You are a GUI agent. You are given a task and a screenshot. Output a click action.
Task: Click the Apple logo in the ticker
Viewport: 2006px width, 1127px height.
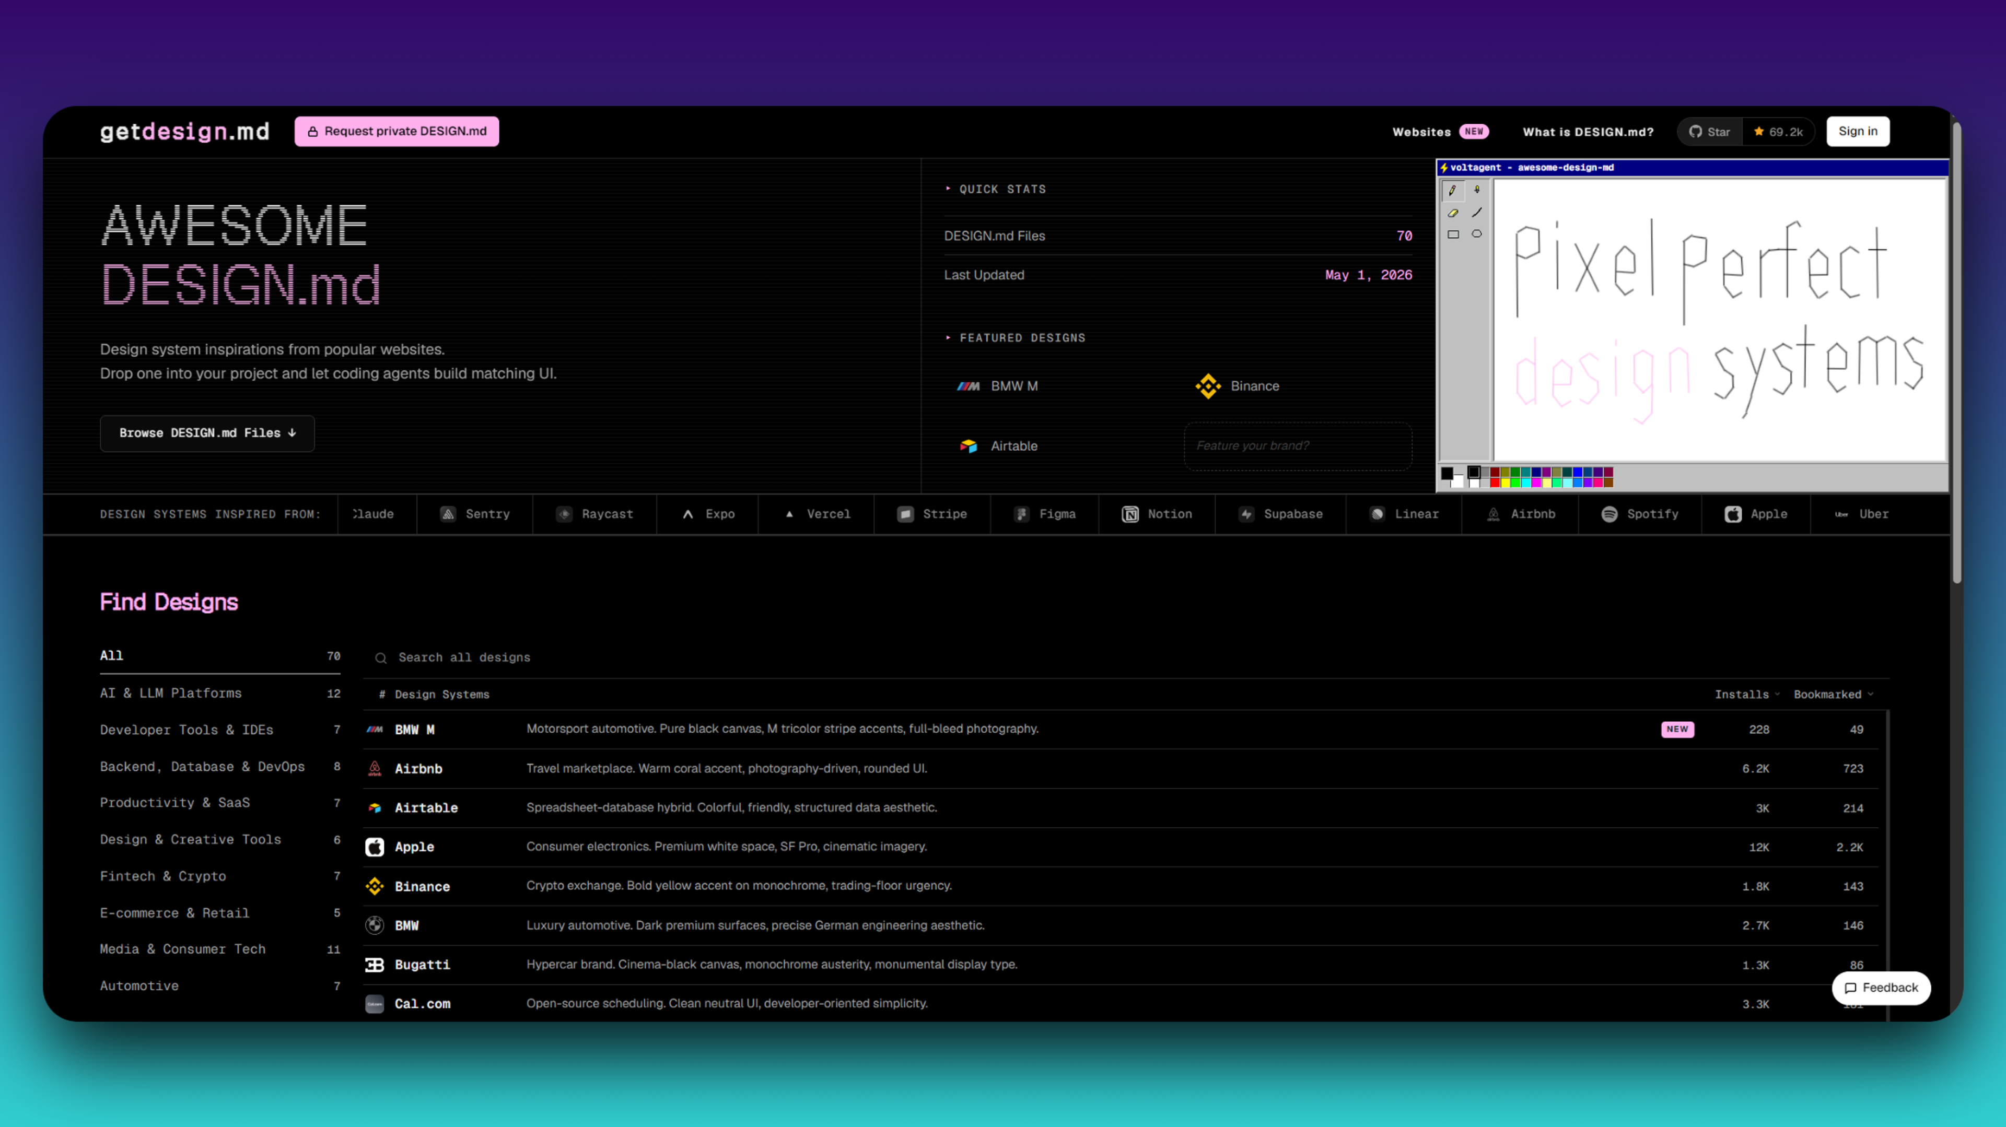tap(1733, 514)
